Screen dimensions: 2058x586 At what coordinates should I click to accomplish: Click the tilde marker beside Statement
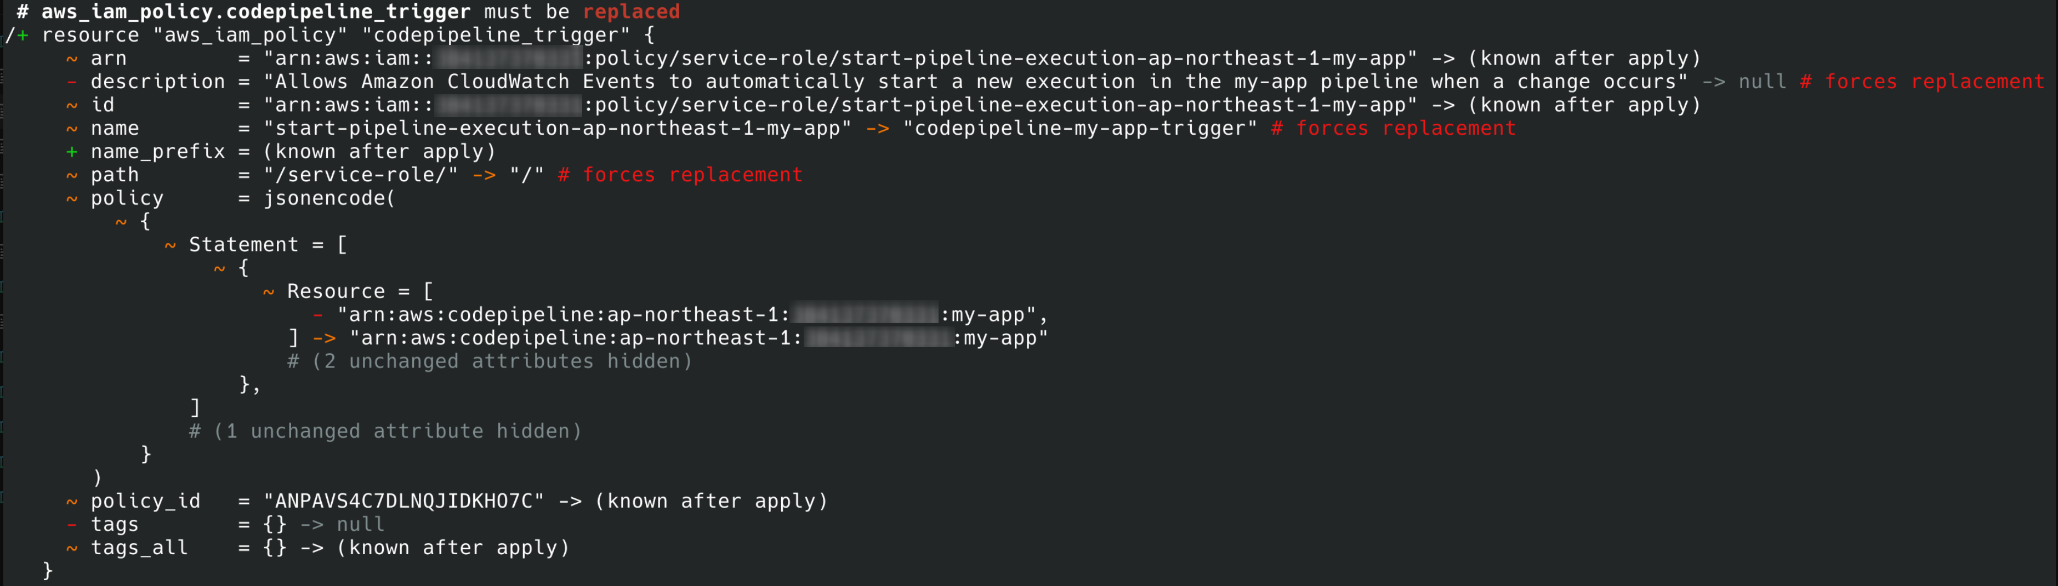point(170,245)
